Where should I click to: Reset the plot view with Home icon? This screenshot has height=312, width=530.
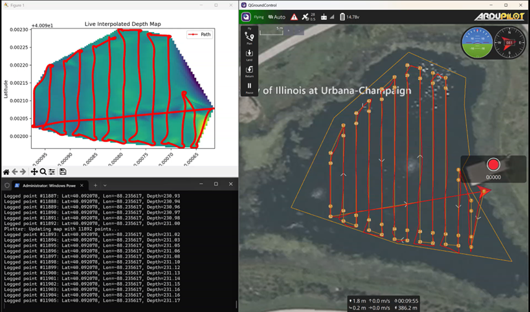[x=6, y=172]
